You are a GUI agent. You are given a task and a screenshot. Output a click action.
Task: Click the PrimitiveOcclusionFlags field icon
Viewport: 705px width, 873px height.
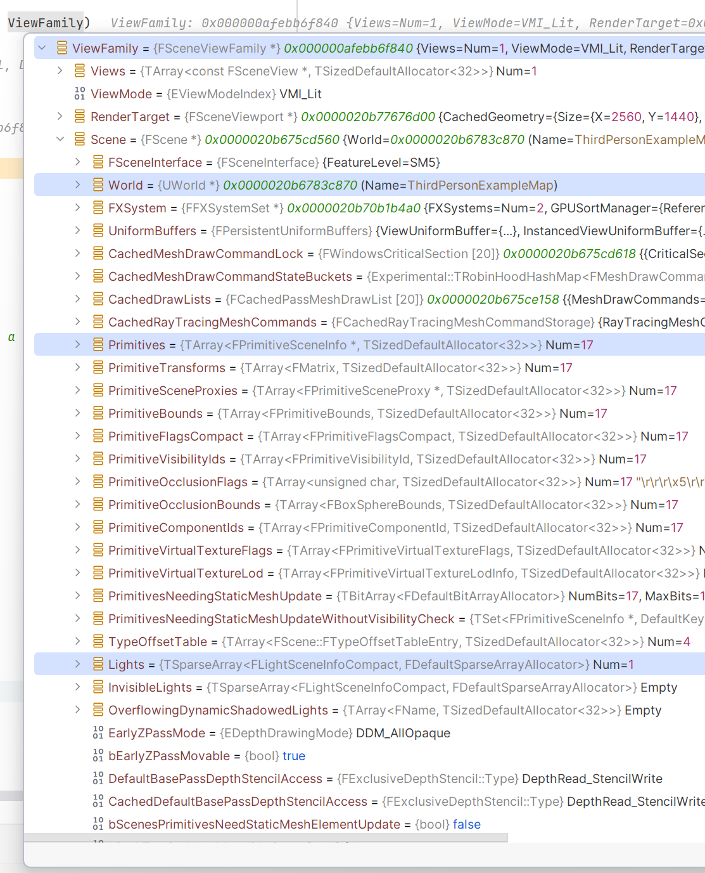pos(98,482)
